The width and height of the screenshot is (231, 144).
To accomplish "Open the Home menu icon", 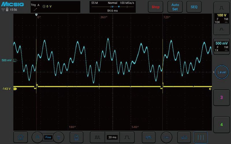I will click(21, 137).
